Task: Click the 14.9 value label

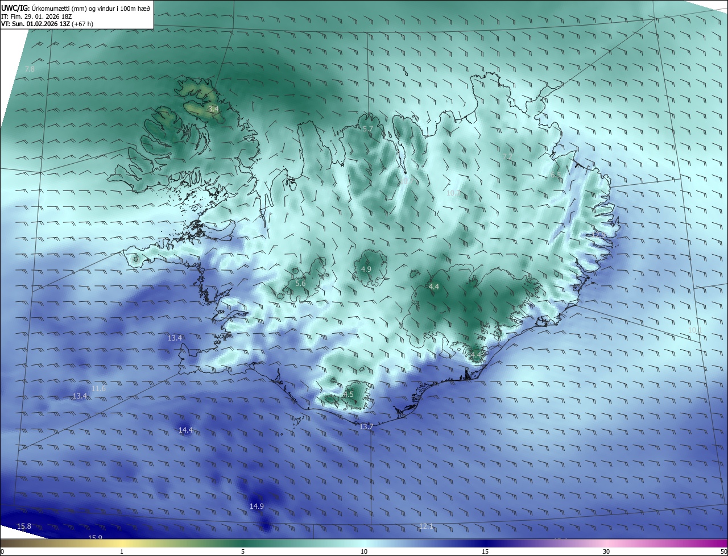Action: pos(257,506)
